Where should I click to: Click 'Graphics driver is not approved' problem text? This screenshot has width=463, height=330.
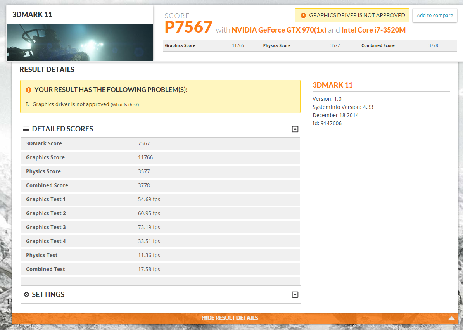71,104
